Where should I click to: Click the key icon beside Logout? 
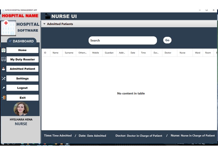(4, 88)
